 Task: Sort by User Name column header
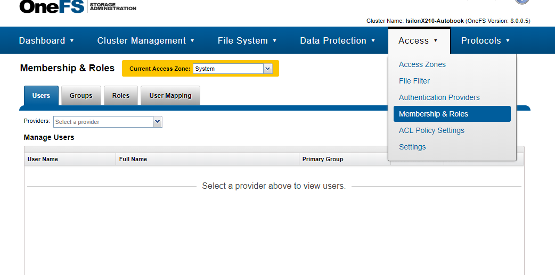[x=70, y=159]
